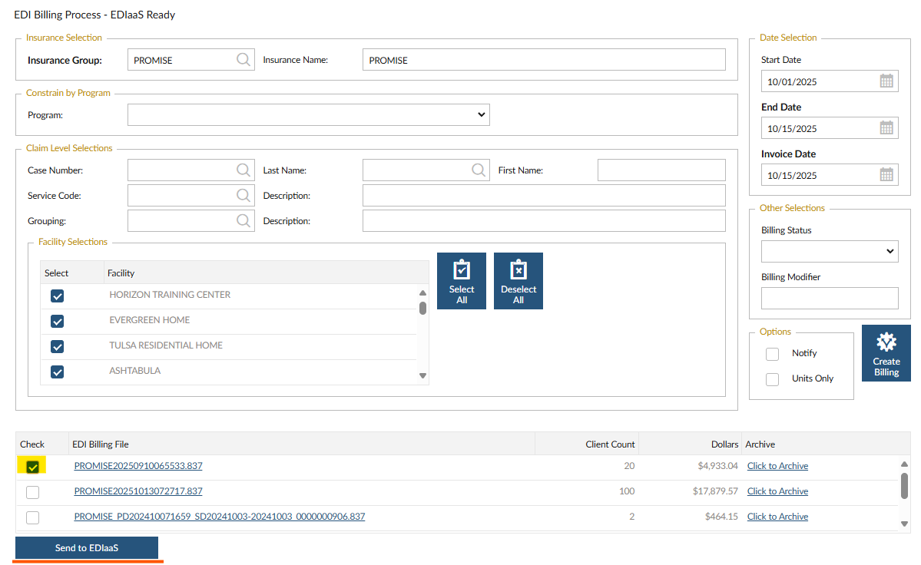This screenshot has width=921, height=565.
Task: Click the Last Name lookup magnifier
Action: click(x=478, y=170)
